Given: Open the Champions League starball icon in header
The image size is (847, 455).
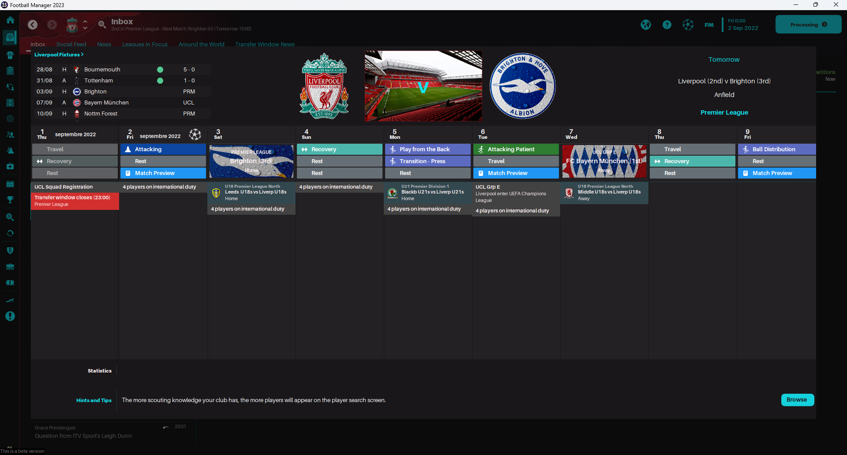Looking at the screenshot, I should (x=688, y=25).
